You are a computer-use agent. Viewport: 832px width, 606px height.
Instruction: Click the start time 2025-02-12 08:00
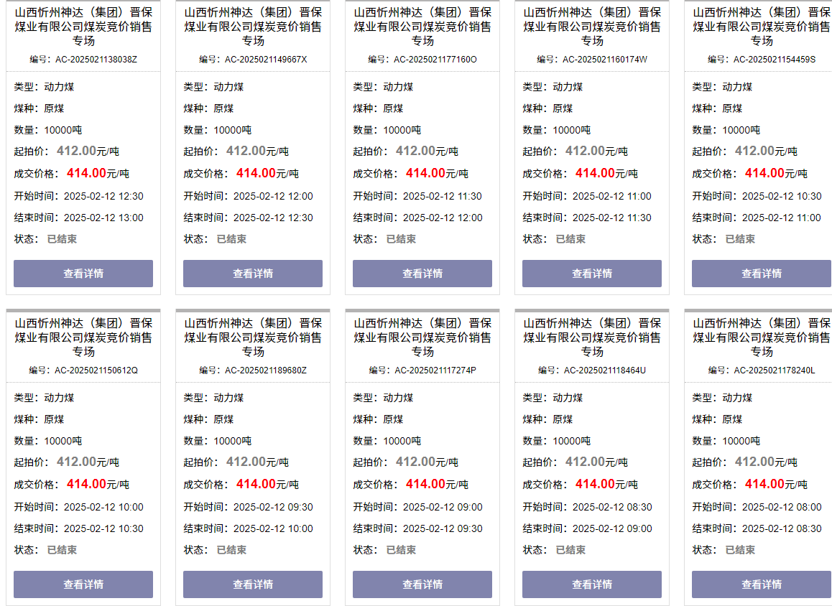point(781,507)
